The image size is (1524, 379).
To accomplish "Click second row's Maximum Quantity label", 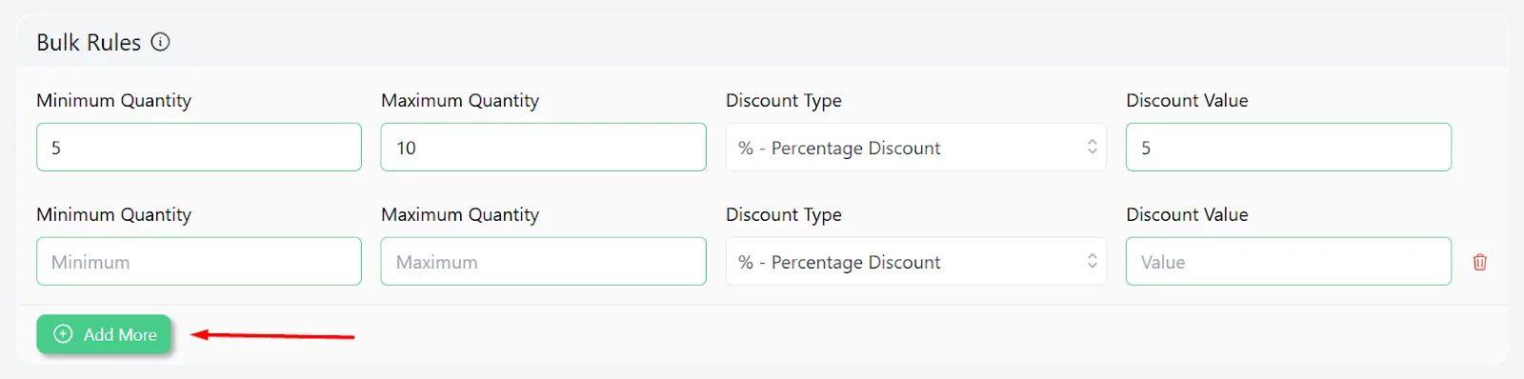I will pyautogui.click(x=460, y=215).
